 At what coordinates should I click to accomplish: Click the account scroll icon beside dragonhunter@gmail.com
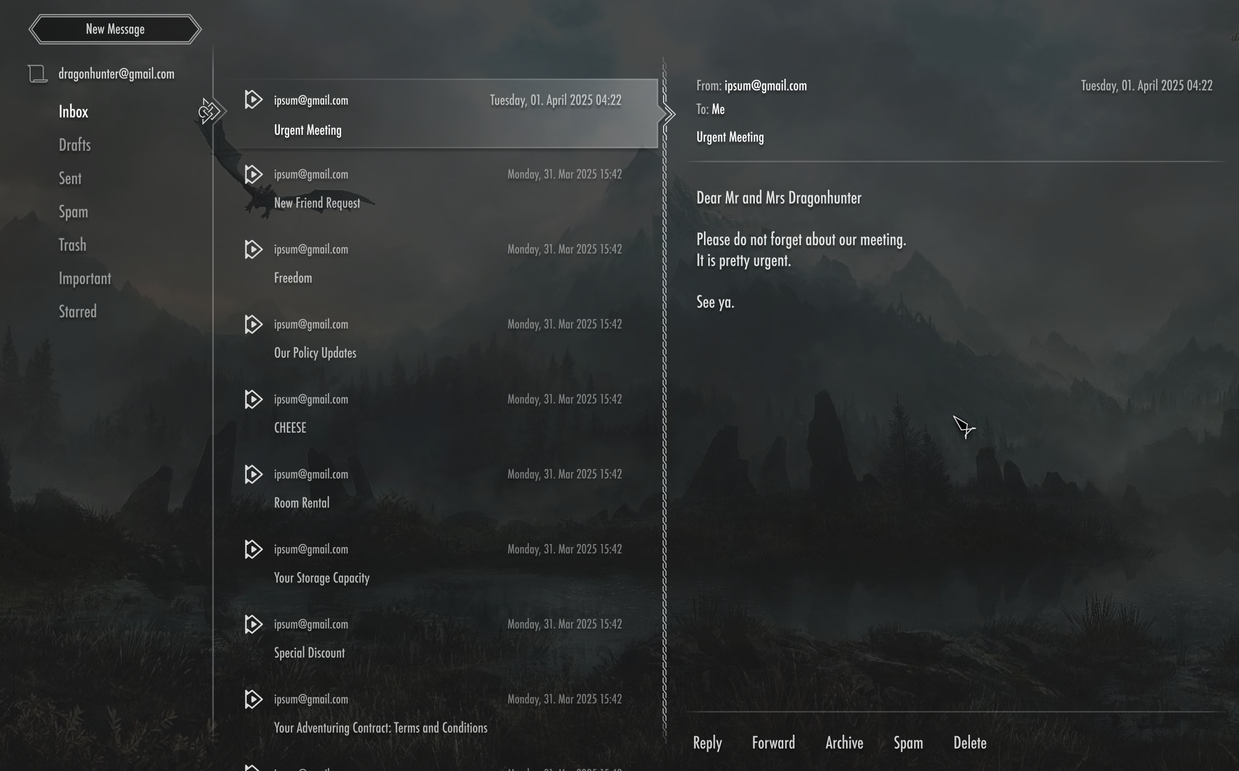pyautogui.click(x=37, y=74)
